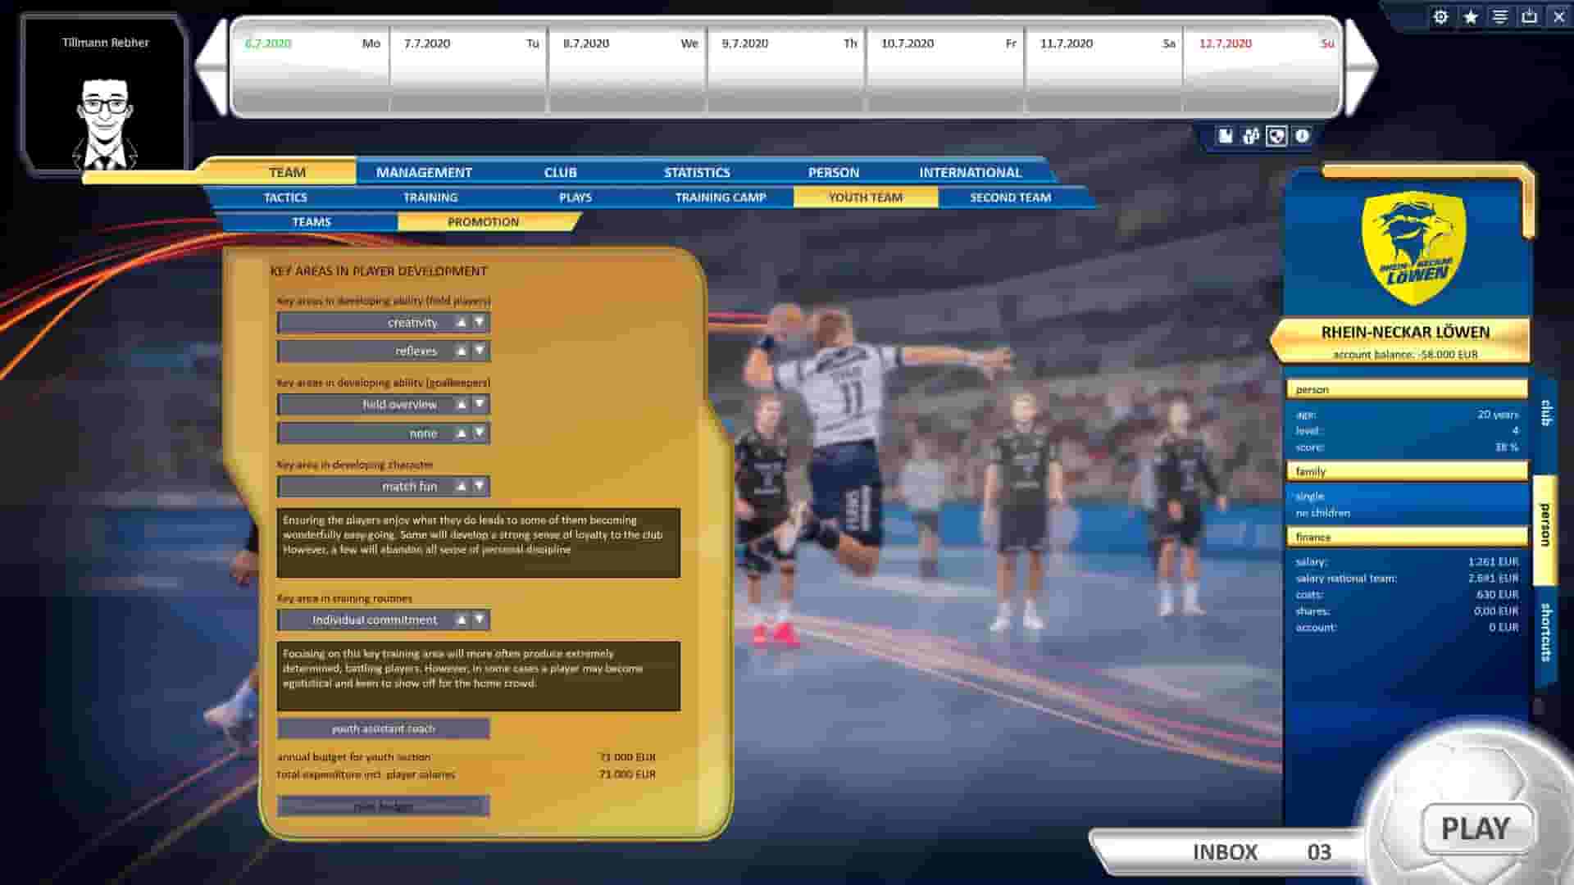Screen dimensions: 1574x885
Task: Open the settings gear icon
Action: 1440,16
